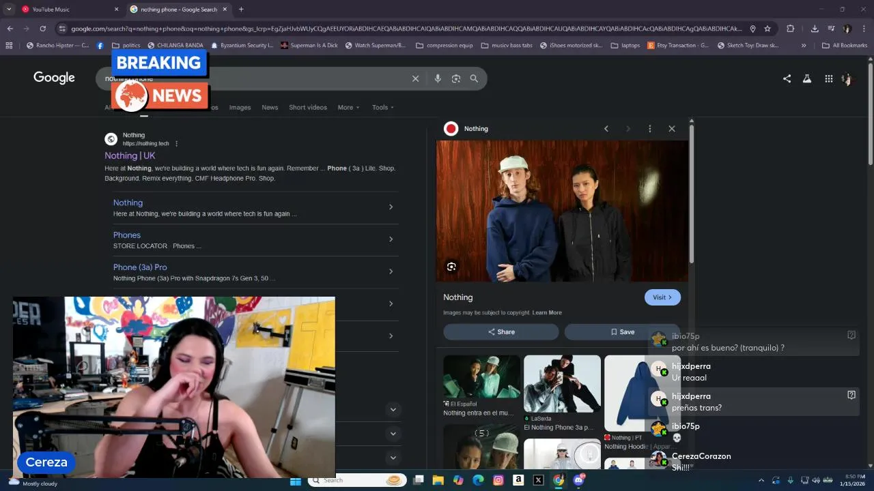Open the Nothing sitelink row
874x491 pixels.
[255, 207]
